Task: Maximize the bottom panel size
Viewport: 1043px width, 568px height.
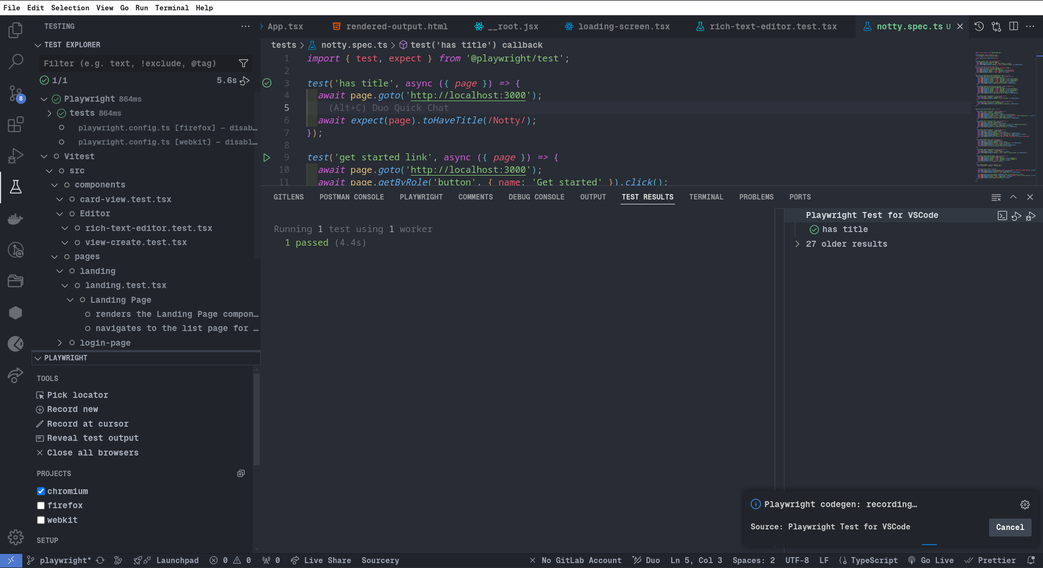Action: click(x=1013, y=197)
